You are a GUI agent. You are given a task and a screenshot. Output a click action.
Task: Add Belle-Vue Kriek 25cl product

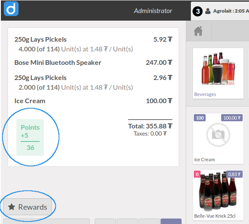click(x=218, y=195)
